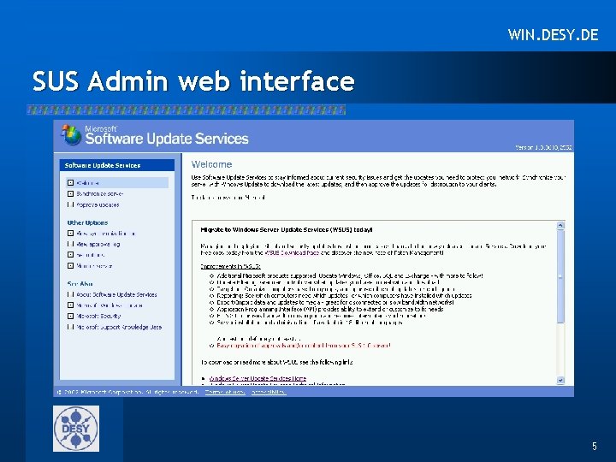The width and height of the screenshot is (616, 462).
Task: Click the icon next to Microsoft Security
Action: 70,316
